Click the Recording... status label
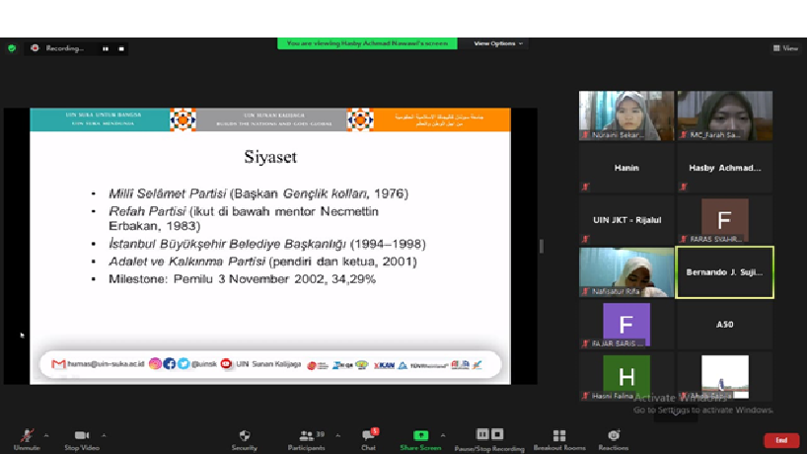The width and height of the screenshot is (808, 454). [x=64, y=48]
